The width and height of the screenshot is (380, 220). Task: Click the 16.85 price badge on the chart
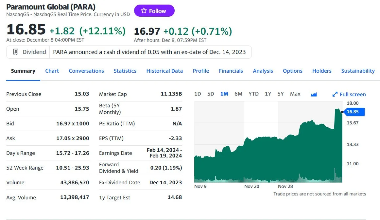pos(354,112)
